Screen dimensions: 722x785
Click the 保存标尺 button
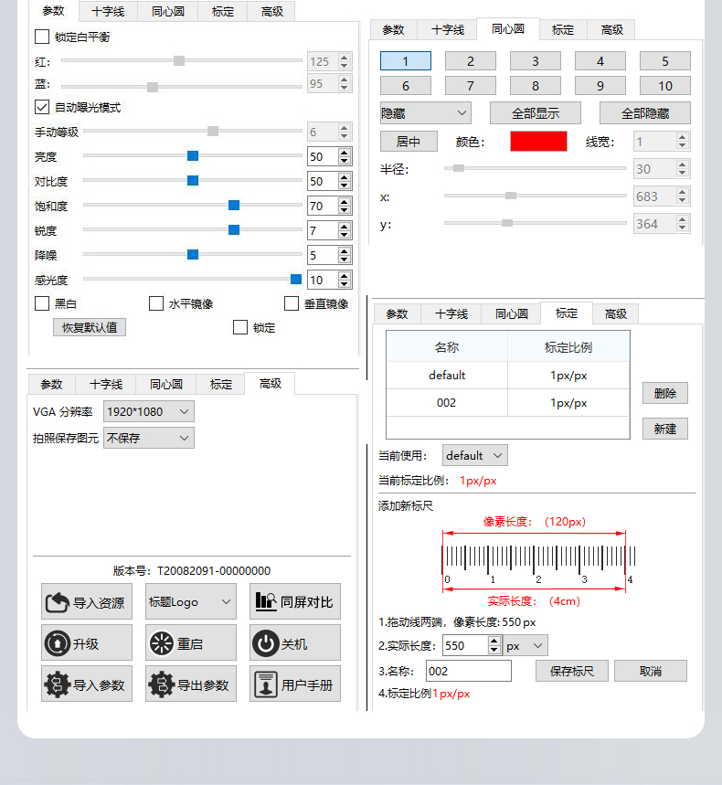tap(572, 671)
